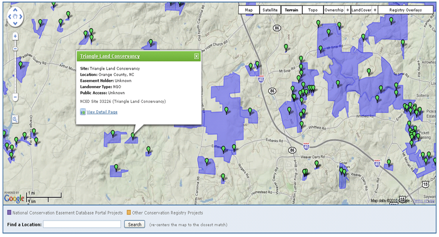The width and height of the screenshot is (439, 237).
Task: Click the zoom-in plus icon
Action: [x=14, y=36]
